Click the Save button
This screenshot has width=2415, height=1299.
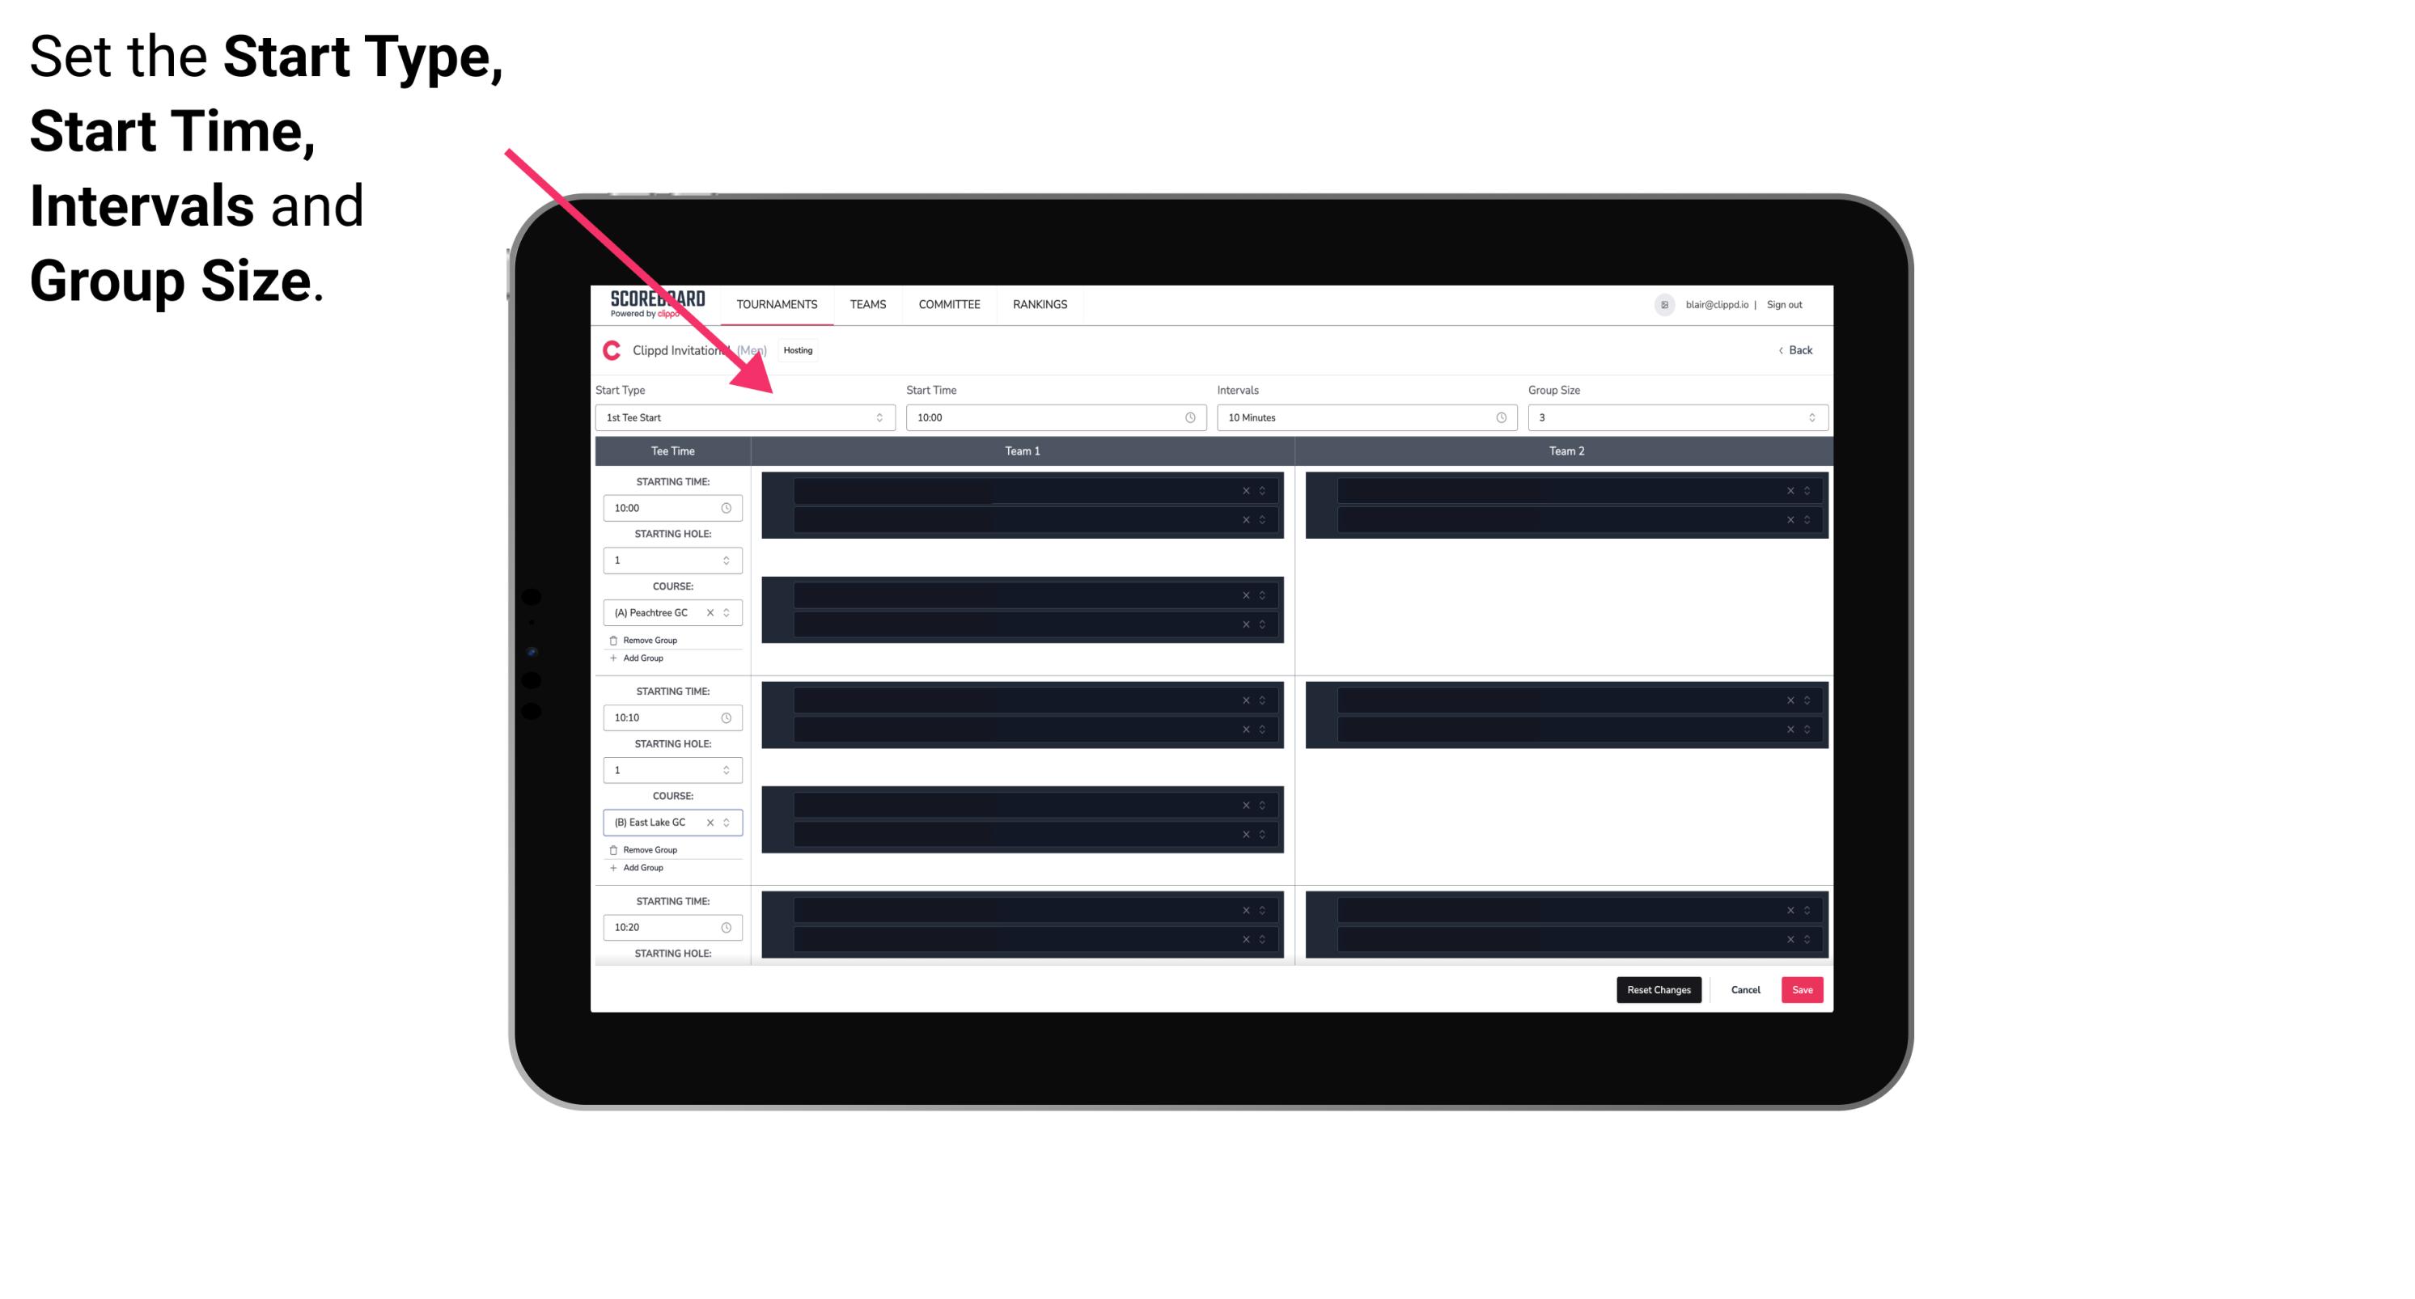[1803, 988]
